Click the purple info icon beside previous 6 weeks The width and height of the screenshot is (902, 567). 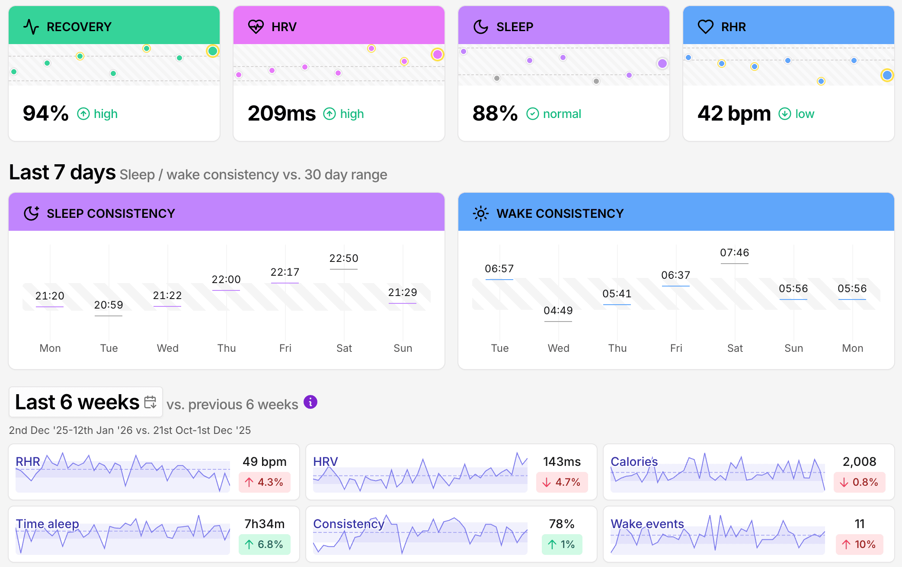click(x=310, y=402)
